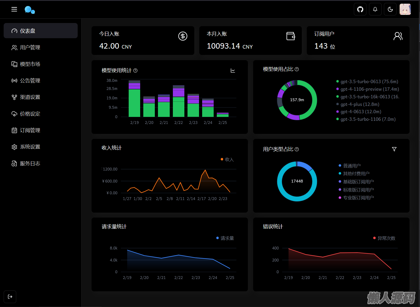
Task: Click the 收入统计 card title
Action: click(112, 148)
